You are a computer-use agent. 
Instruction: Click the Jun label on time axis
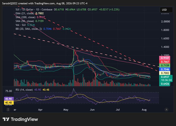92,110
